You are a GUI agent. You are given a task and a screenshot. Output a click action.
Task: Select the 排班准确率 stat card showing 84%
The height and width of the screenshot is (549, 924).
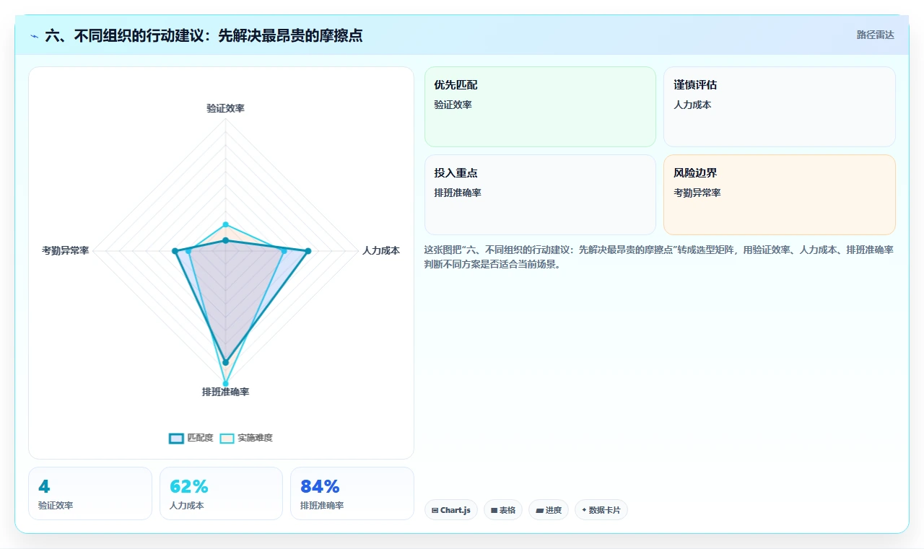point(352,493)
